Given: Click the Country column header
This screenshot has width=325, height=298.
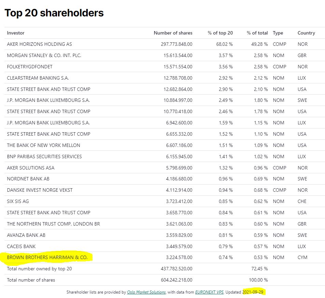Looking at the screenshot, I should [x=306, y=33].
